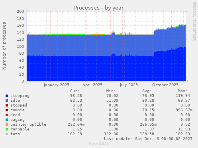Image resolution: width=198 pixels, height=148 pixels.
Task: Click the 'Number of processes' axis label
Action: coord(4,46)
